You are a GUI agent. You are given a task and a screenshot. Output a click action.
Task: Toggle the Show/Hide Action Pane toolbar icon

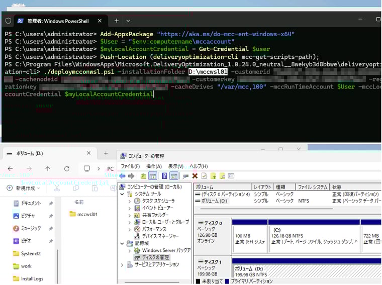[x=174, y=176]
